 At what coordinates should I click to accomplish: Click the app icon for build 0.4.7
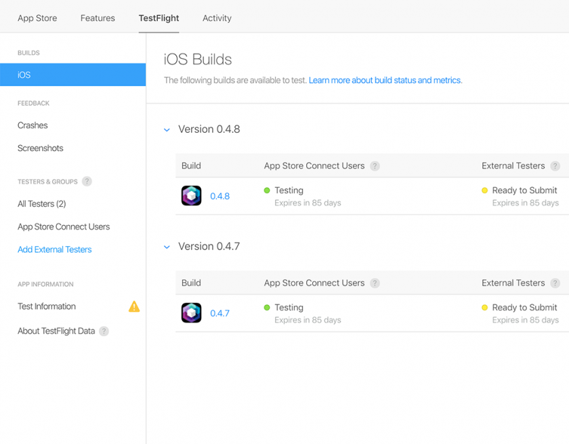pos(191,313)
